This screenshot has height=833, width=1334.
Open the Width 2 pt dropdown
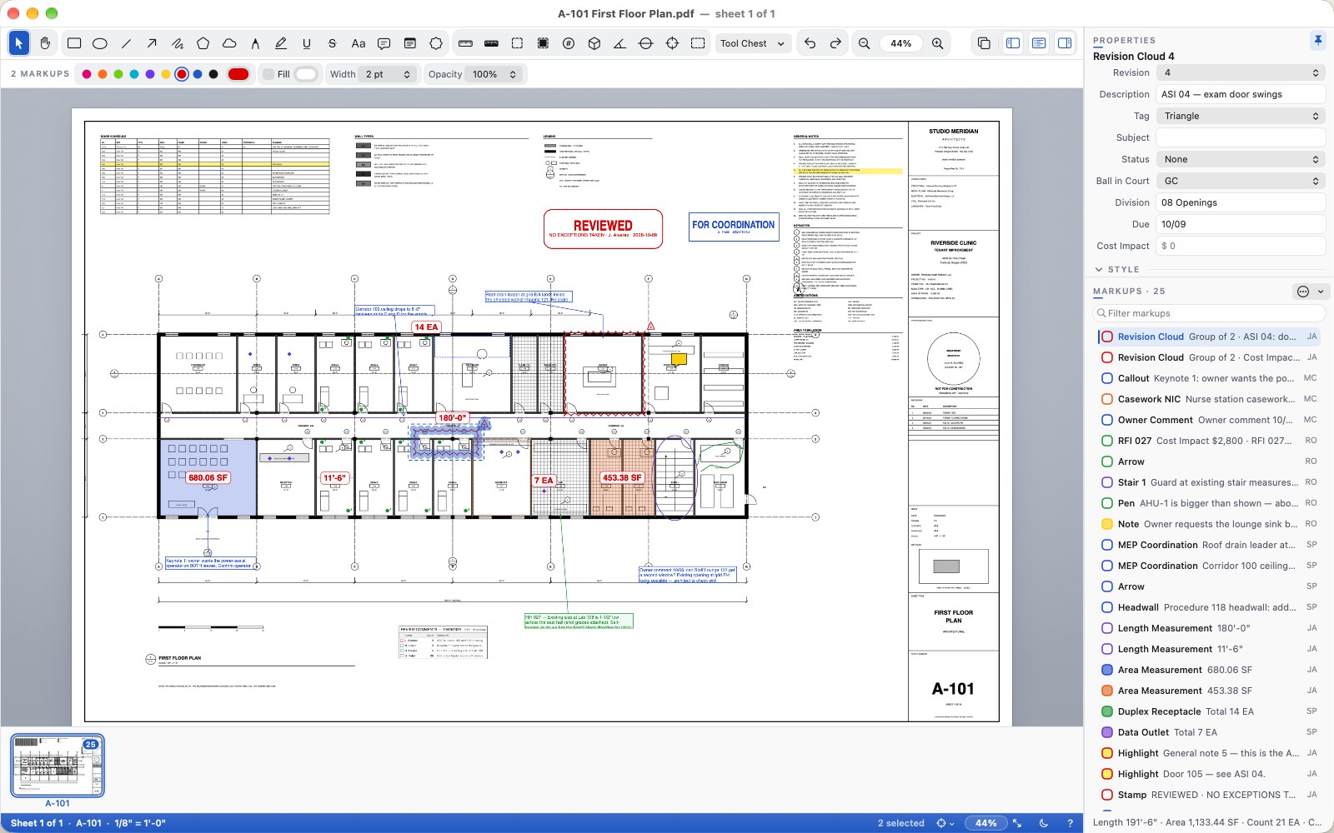pos(389,74)
